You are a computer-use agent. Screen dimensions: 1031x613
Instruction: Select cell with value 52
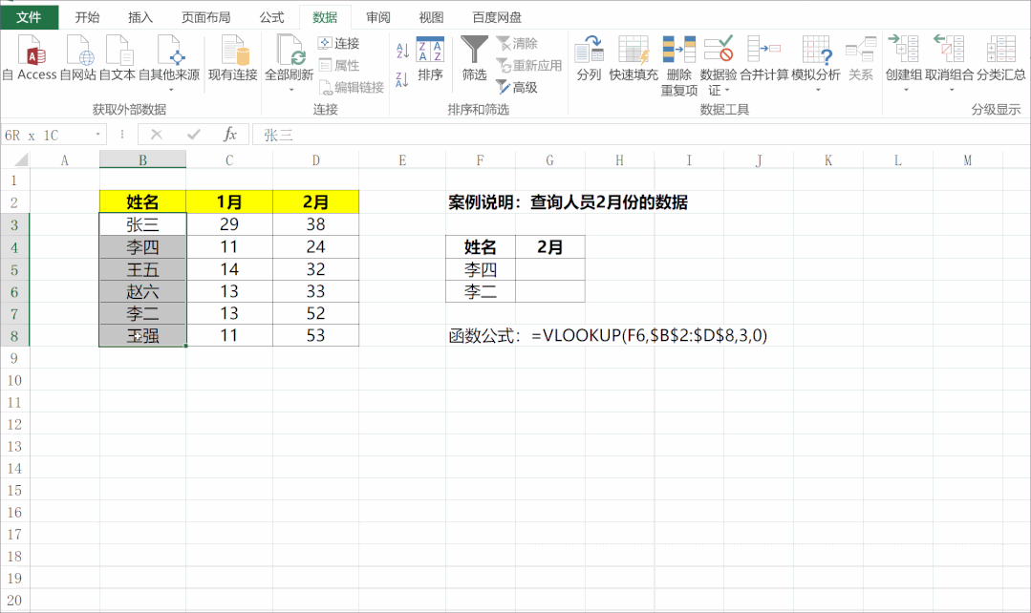click(x=315, y=313)
